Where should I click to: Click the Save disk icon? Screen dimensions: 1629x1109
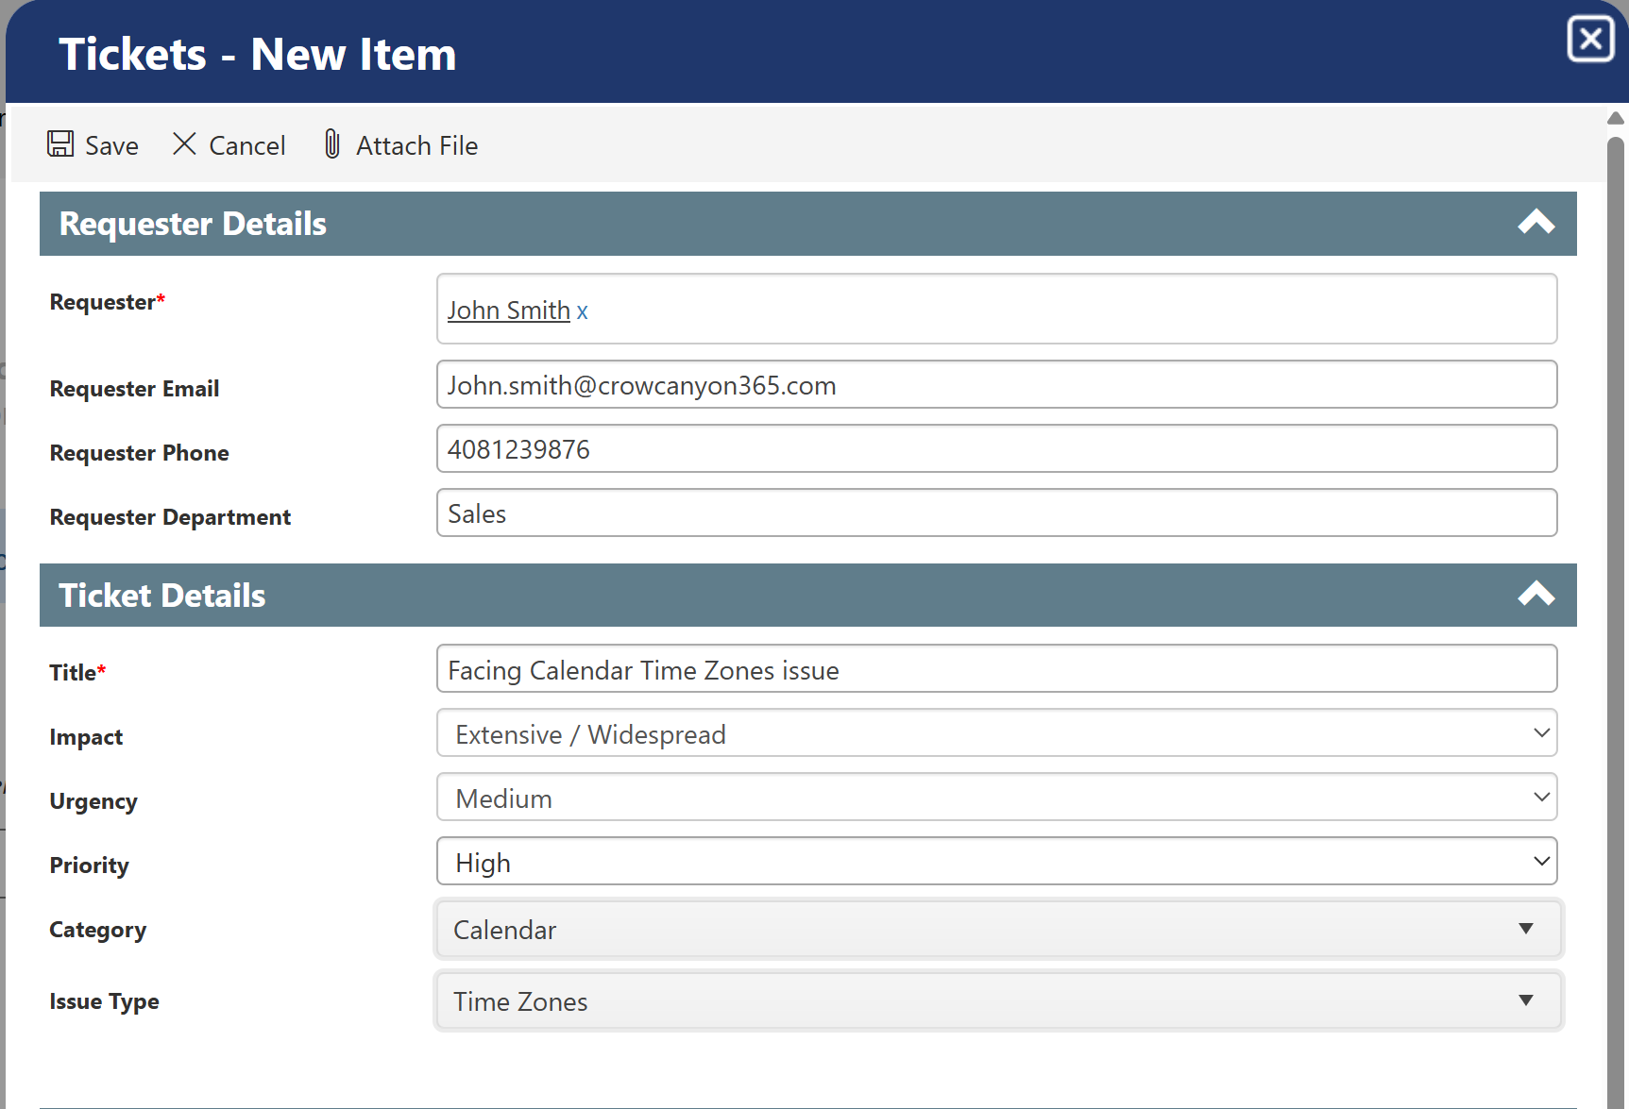click(x=60, y=143)
